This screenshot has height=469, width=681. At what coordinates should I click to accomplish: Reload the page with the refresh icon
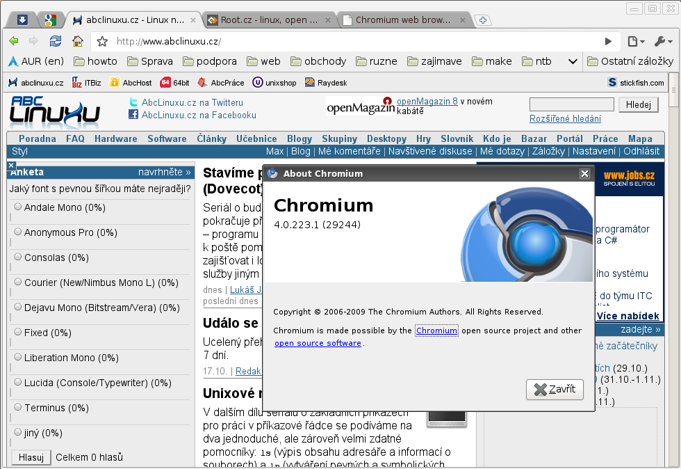point(55,41)
